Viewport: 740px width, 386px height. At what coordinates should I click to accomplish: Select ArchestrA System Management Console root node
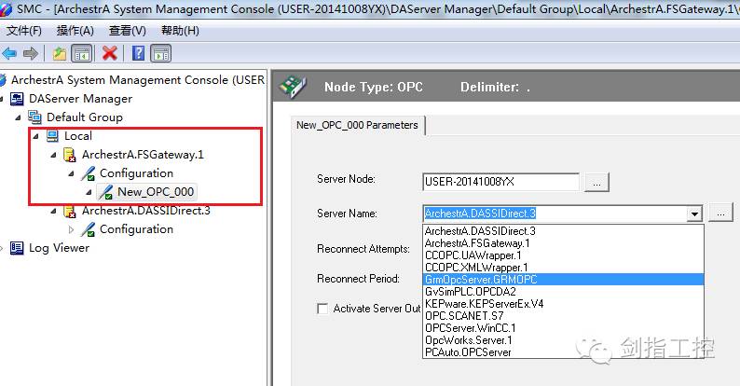(138, 80)
